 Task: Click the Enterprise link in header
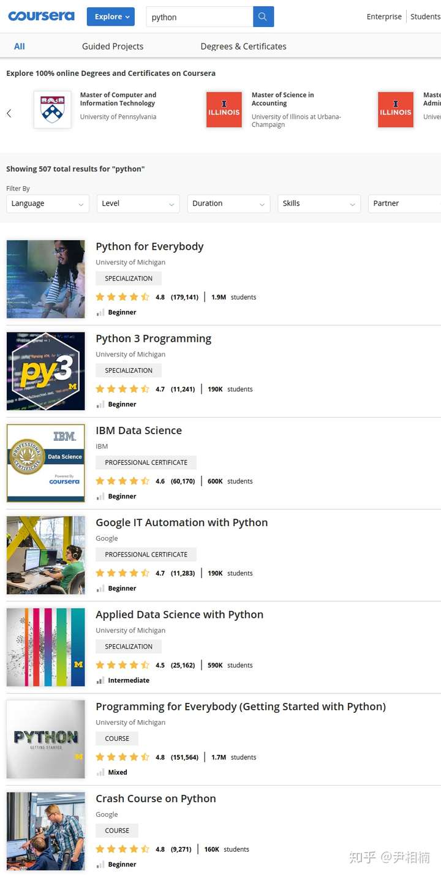coord(384,17)
